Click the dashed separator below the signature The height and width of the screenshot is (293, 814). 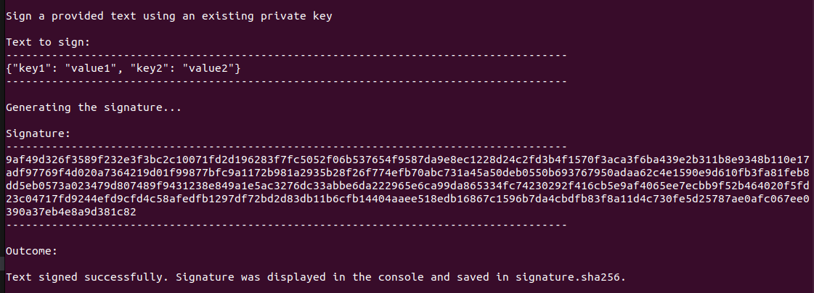tap(285, 225)
